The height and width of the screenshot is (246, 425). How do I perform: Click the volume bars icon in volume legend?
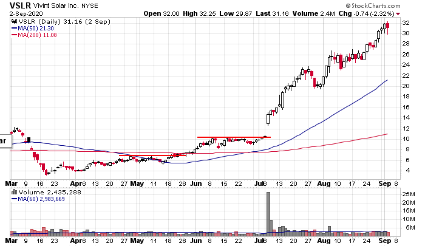click(15, 193)
